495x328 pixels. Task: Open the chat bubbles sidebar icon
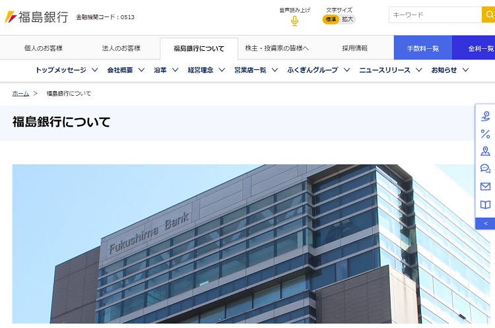[485, 168]
